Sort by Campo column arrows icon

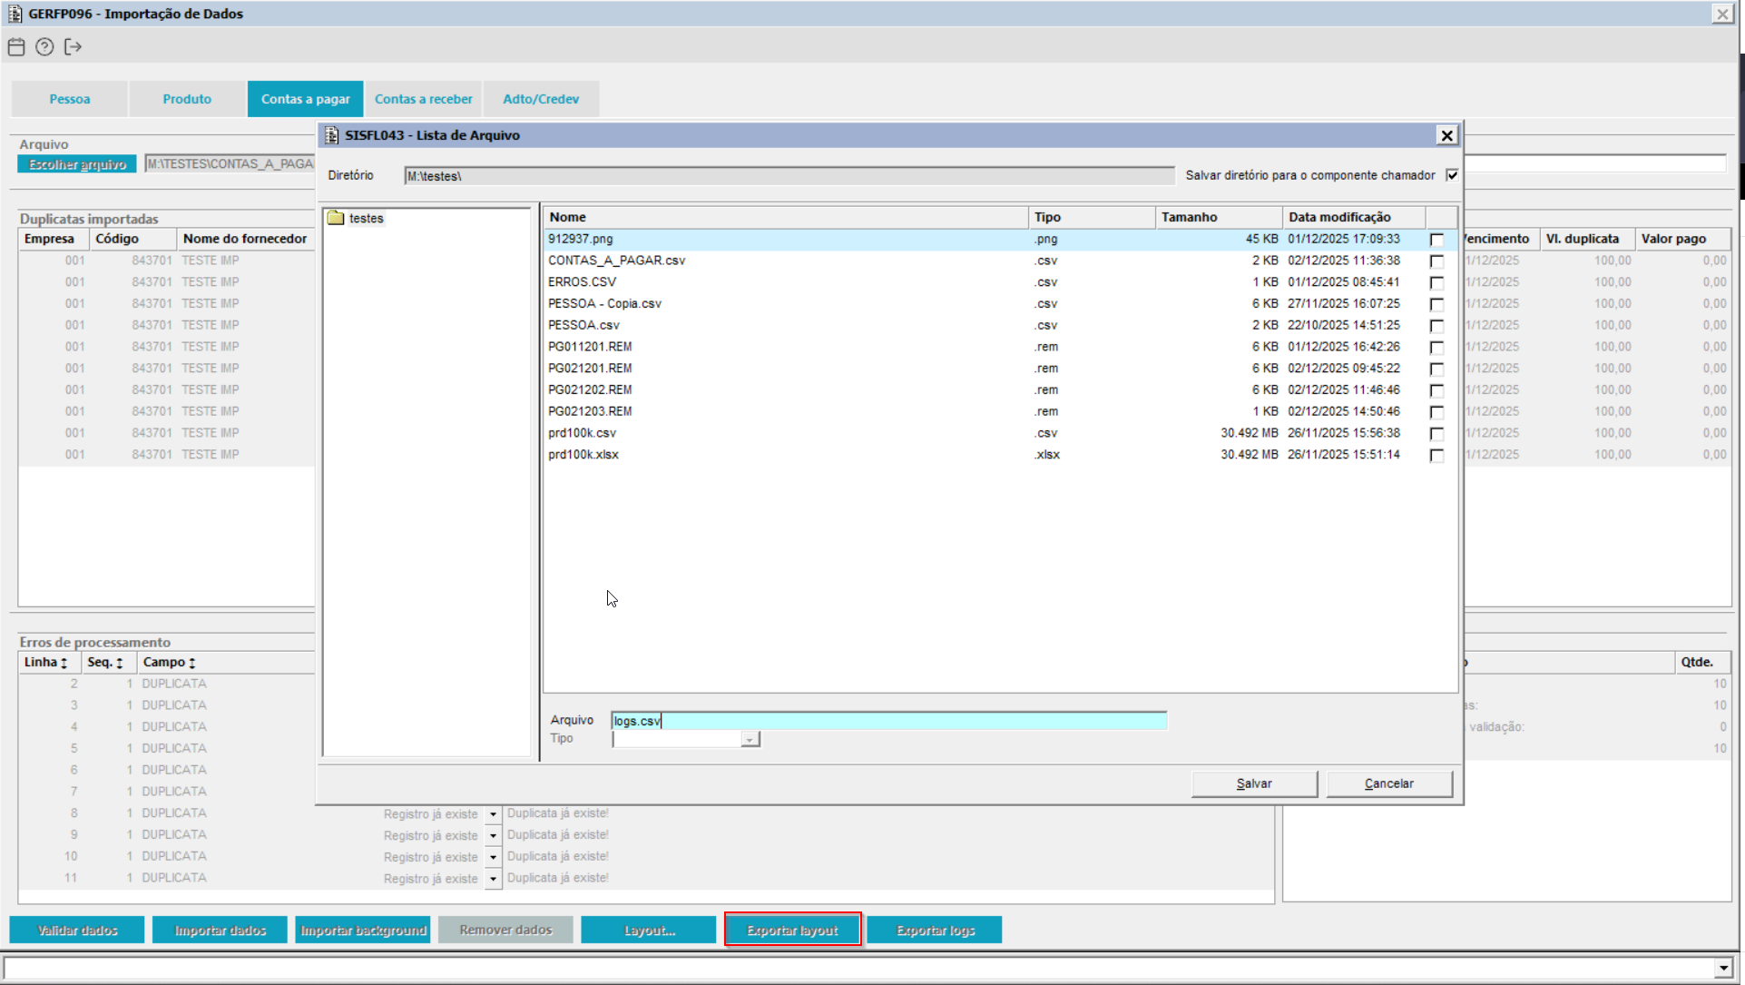[x=192, y=663]
